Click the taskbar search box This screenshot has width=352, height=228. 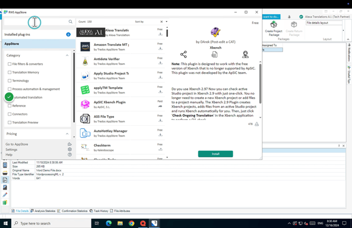click(x=51, y=223)
